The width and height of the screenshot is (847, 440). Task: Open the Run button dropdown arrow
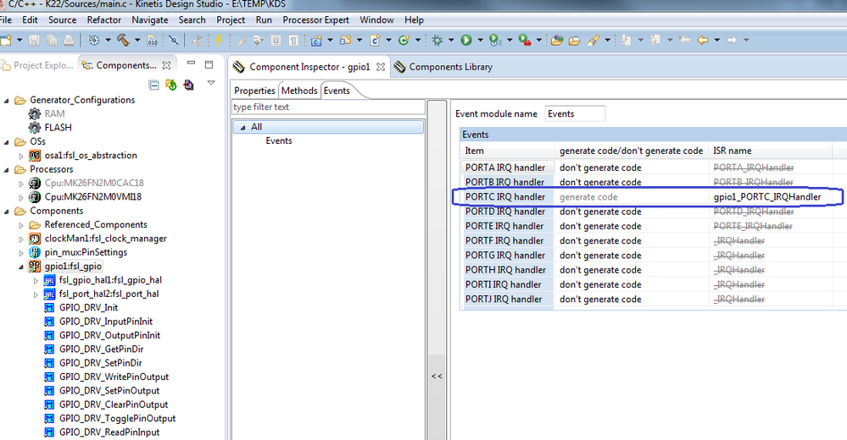480,40
